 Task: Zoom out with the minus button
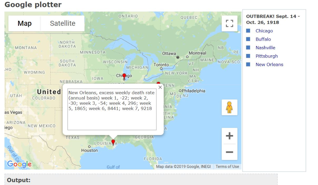click(x=229, y=152)
